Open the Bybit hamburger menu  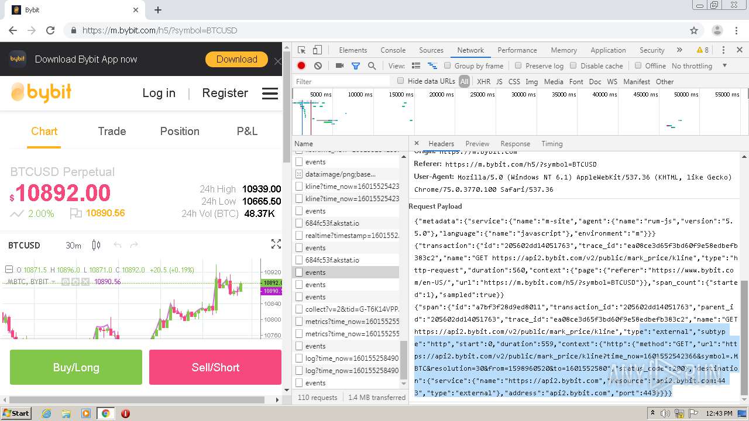(270, 94)
